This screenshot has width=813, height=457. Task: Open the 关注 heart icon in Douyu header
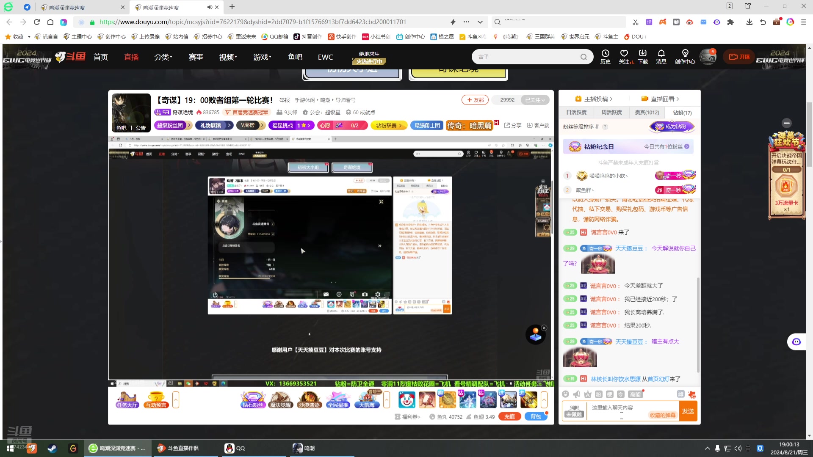click(x=624, y=57)
